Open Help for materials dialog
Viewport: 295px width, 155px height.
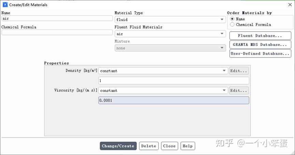[x=188, y=146]
